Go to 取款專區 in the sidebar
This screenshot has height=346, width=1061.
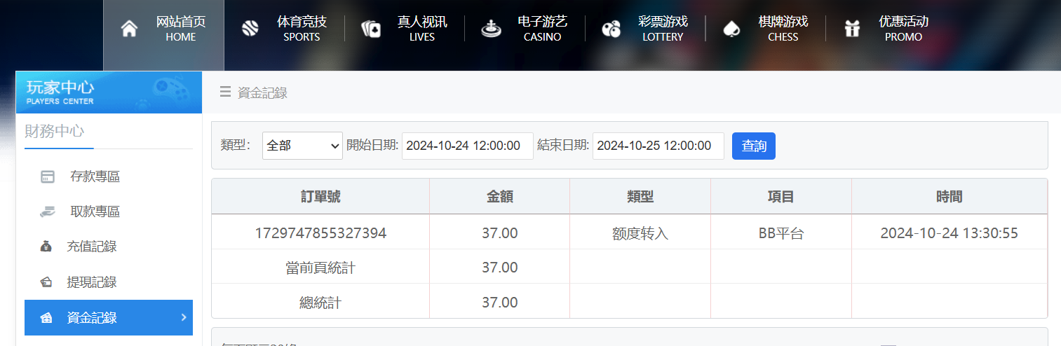pyautogui.click(x=95, y=212)
